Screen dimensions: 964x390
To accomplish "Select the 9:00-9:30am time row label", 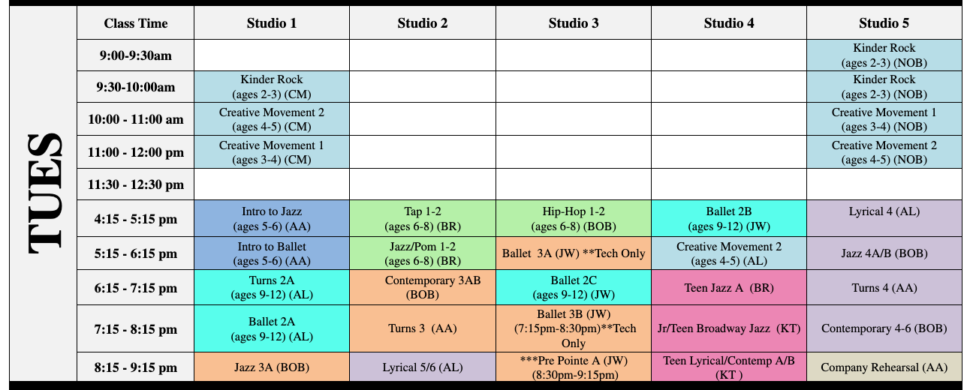I will [x=136, y=55].
